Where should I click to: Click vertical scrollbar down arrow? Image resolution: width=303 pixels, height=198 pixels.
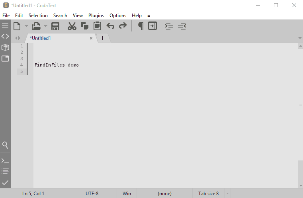click(x=301, y=185)
